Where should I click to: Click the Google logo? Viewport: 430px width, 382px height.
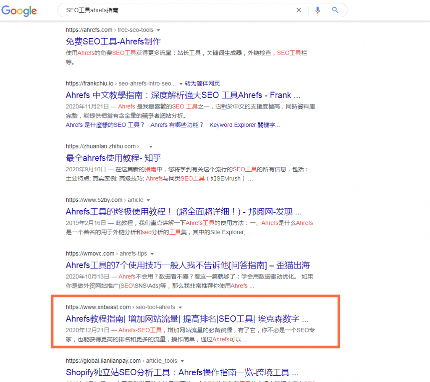(19, 10)
